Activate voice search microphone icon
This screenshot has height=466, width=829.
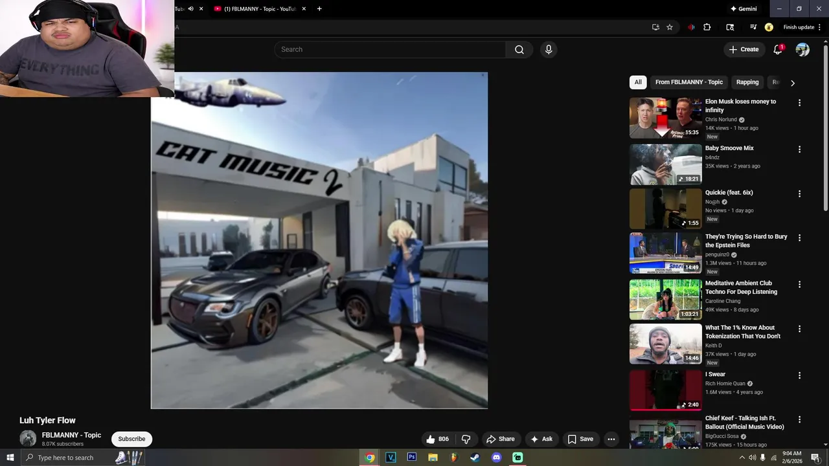(549, 50)
